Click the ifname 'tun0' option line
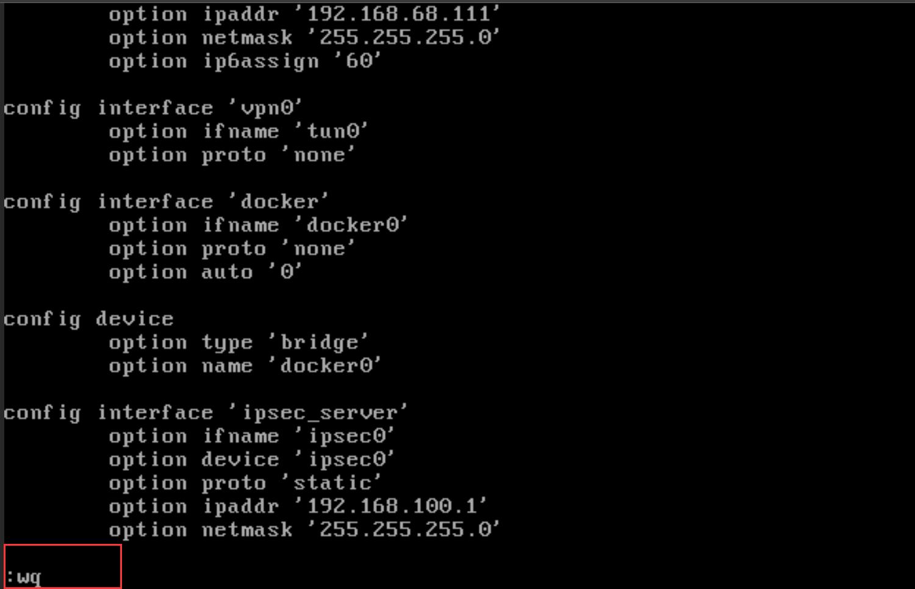Image resolution: width=915 pixels, height=589 pixels. click(238, 131)
